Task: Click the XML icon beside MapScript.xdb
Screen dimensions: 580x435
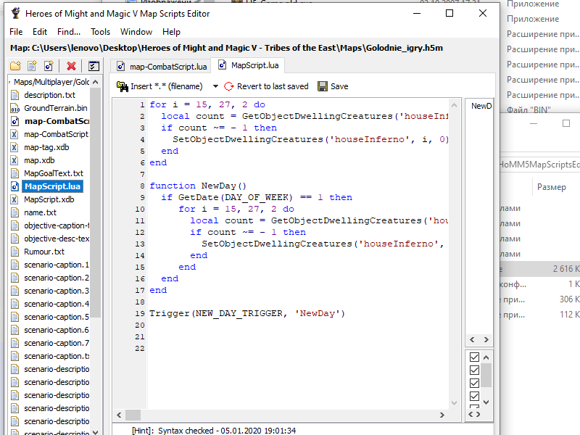Action: [x=14, y=200]
